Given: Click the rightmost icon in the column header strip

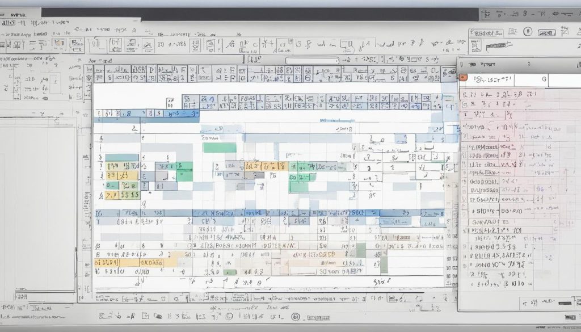Looking at the screenshot, I should [447, 74].
